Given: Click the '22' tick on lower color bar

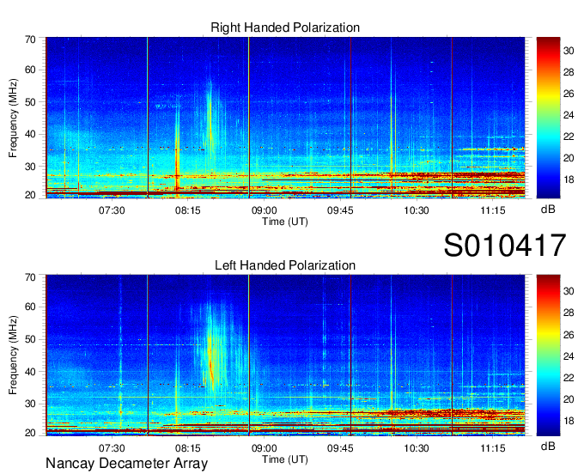Looking at the screenshot, I should tap(569, 378).
